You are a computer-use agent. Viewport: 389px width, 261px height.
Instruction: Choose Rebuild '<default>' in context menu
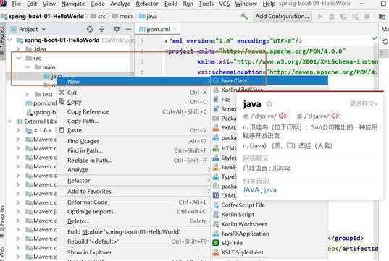pos(133,241)
